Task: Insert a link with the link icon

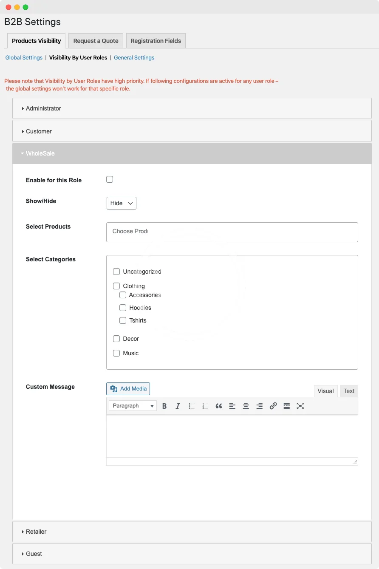Action: (x=273, y=406)
